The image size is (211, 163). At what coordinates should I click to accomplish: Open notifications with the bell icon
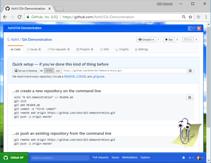pos(183,158)
